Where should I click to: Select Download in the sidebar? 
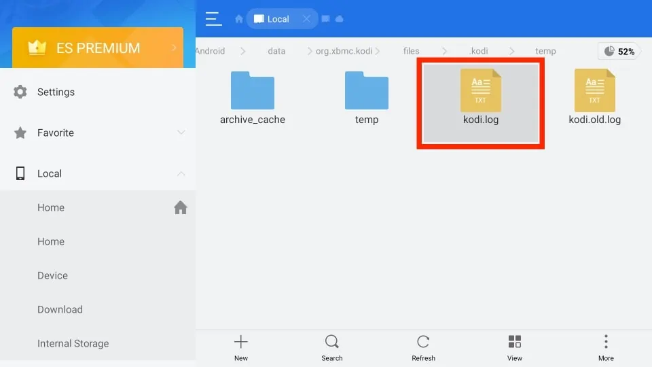[x=98, y=310]
